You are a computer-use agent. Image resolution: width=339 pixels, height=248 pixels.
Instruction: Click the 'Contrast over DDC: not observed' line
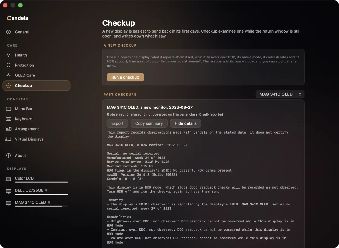tap(199, 232)
